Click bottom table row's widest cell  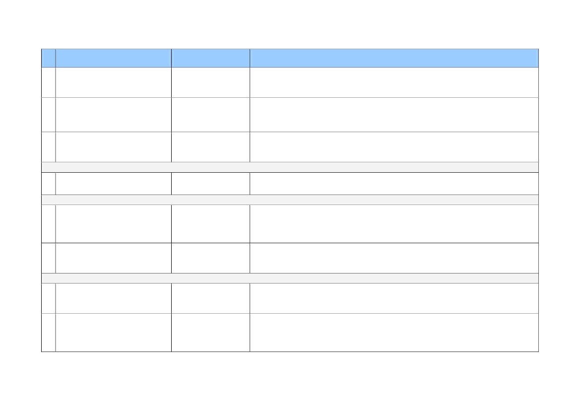[x=394, y=333]
